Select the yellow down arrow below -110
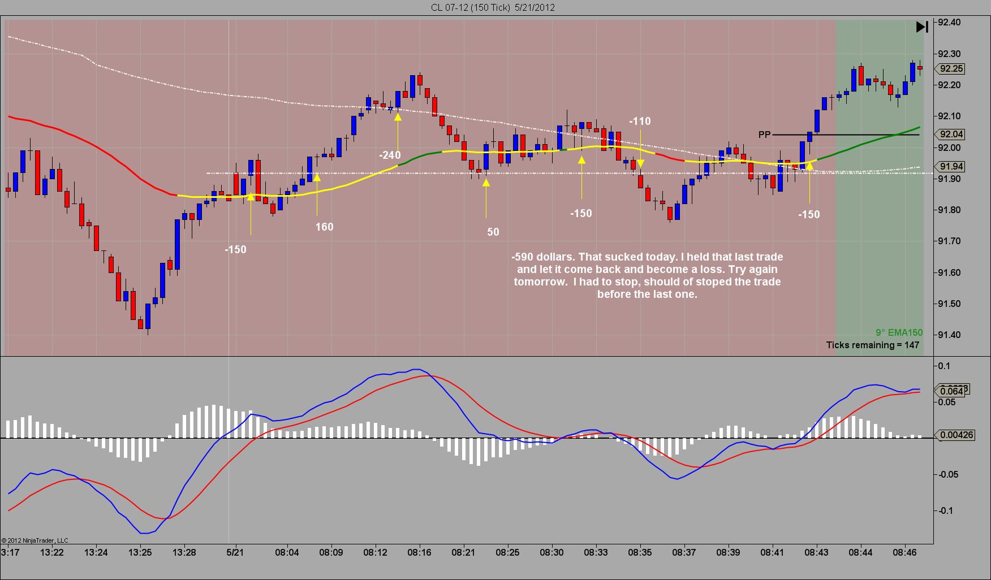The image size is (991, 580). 640,165
